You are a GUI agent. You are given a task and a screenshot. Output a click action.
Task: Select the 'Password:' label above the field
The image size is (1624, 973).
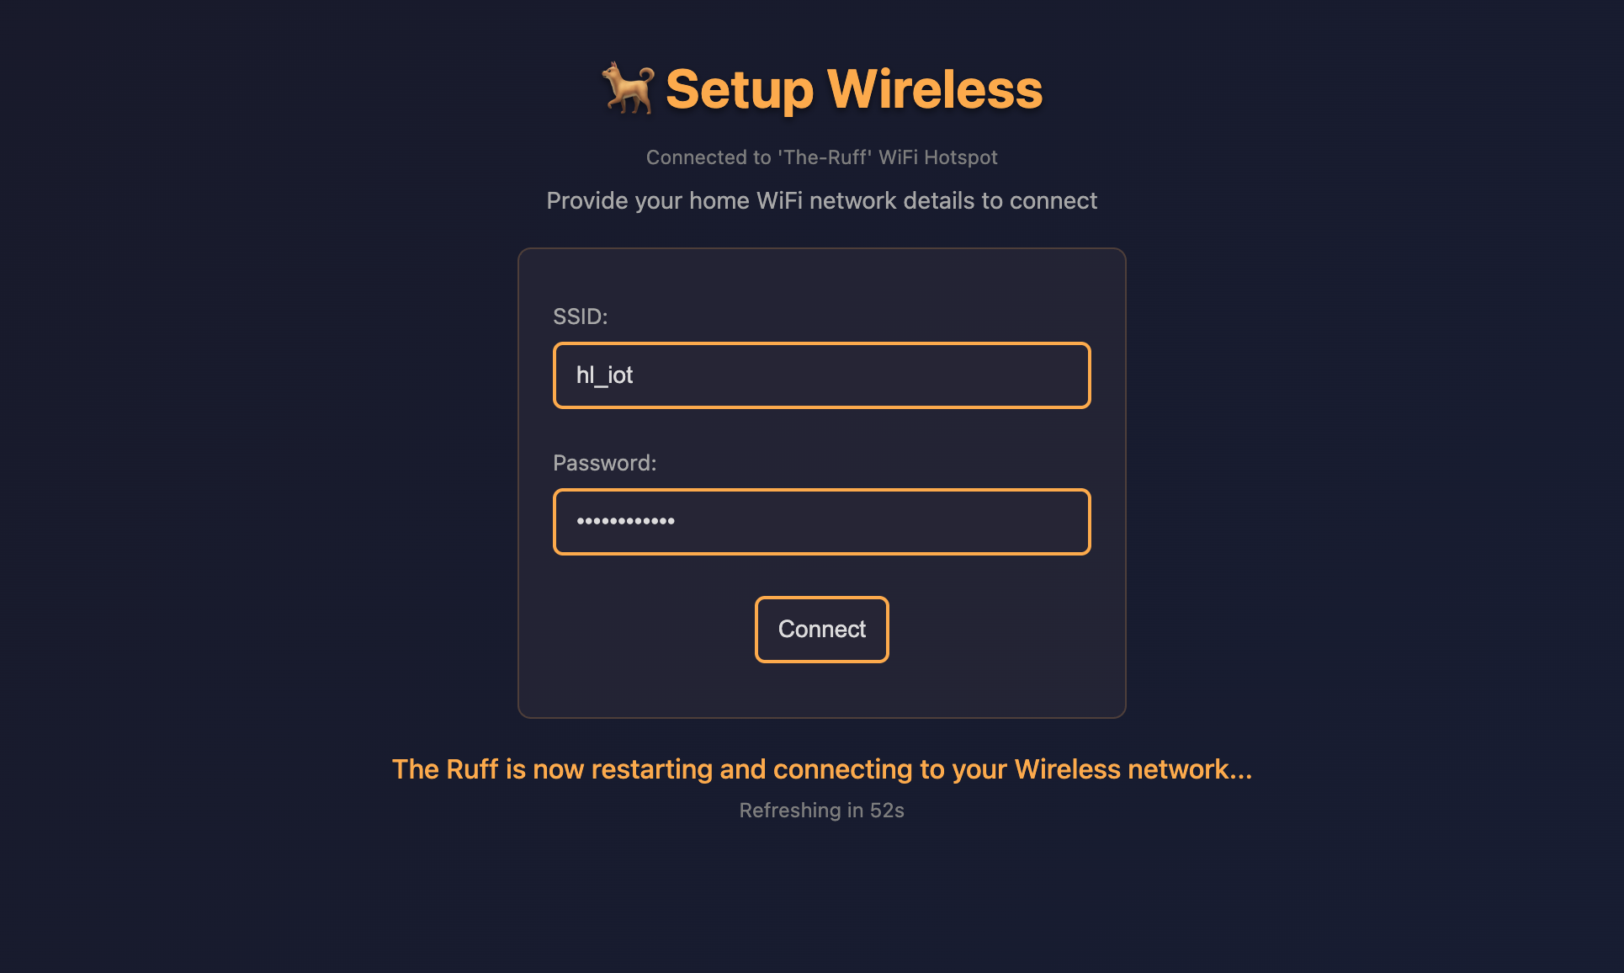click(x=604, y=462)
